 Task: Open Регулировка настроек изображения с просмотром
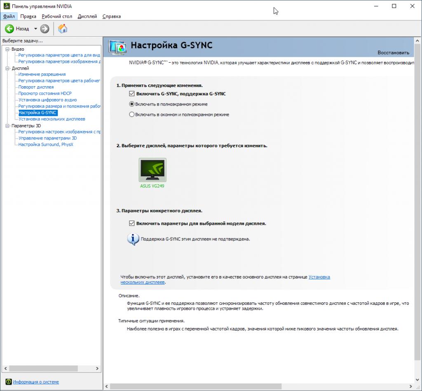(59, 132)
